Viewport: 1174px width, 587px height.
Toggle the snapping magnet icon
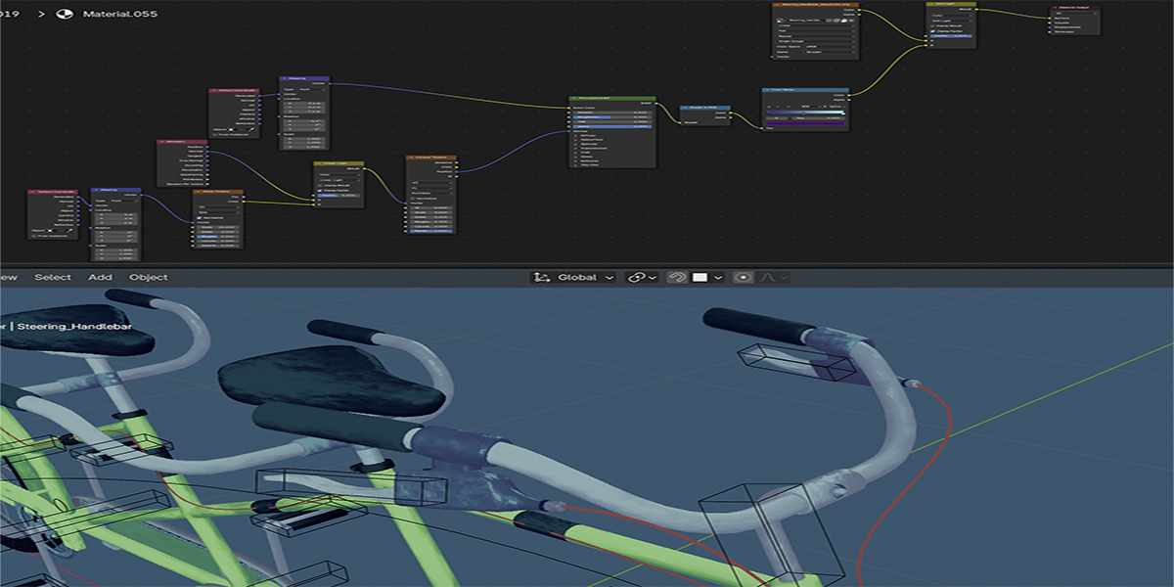[677, 277]
